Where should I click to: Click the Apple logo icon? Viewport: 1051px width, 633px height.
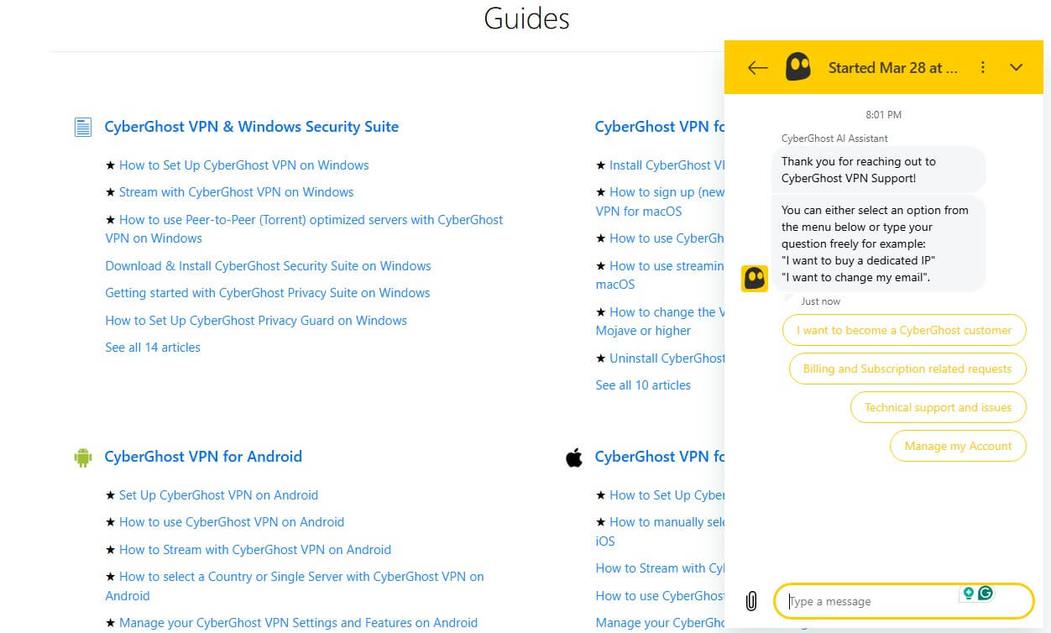tap(574, 458)
